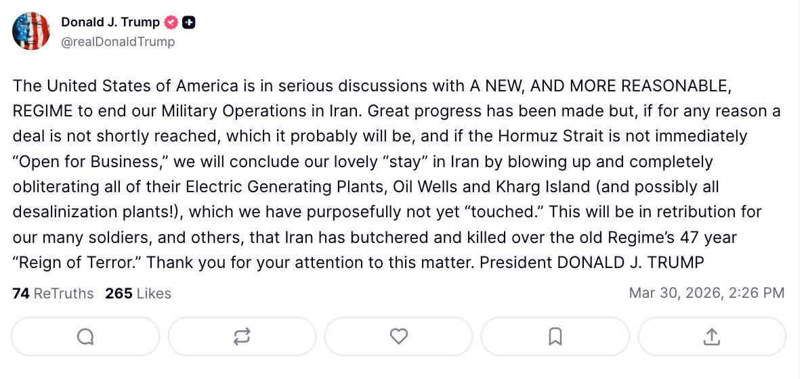
Task: Share the post using the upload icon
Action: [712, 336]
